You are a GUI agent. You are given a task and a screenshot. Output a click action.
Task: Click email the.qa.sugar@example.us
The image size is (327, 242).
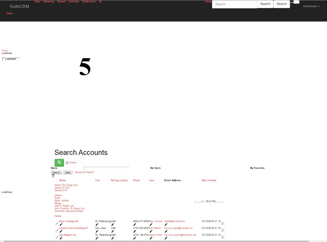[178, 228]
